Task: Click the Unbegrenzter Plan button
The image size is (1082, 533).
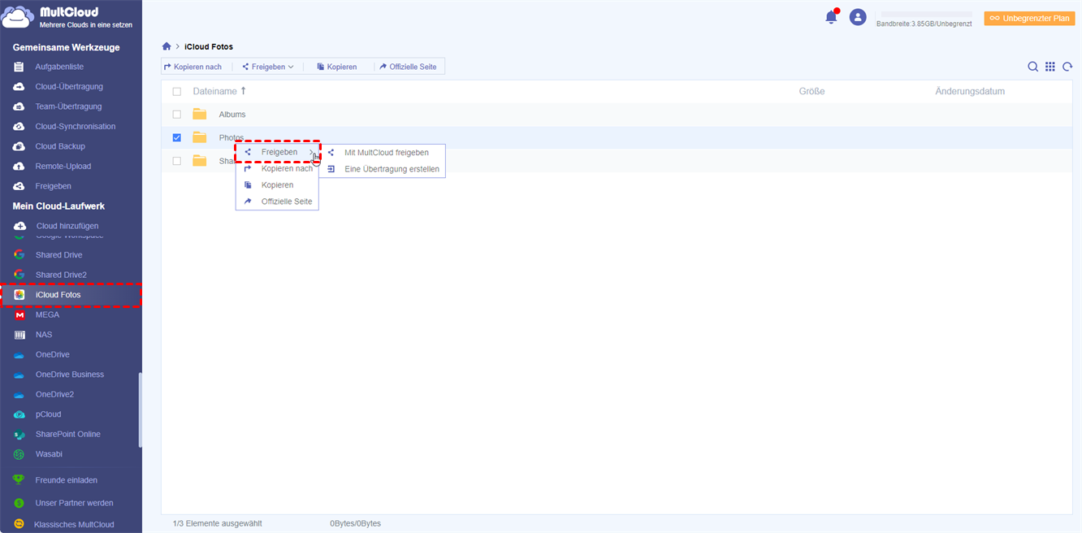Action: [1029, 18]
